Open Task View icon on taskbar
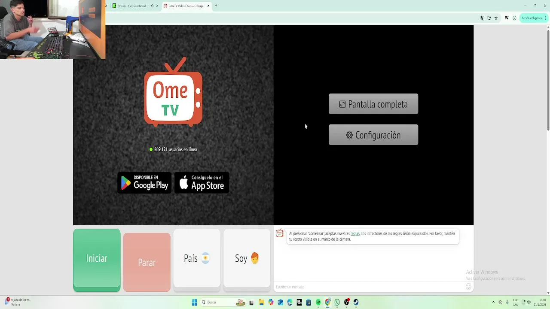The width and height of the screenshot is (550, 309). pyautogui.click(x=251, y=302)
